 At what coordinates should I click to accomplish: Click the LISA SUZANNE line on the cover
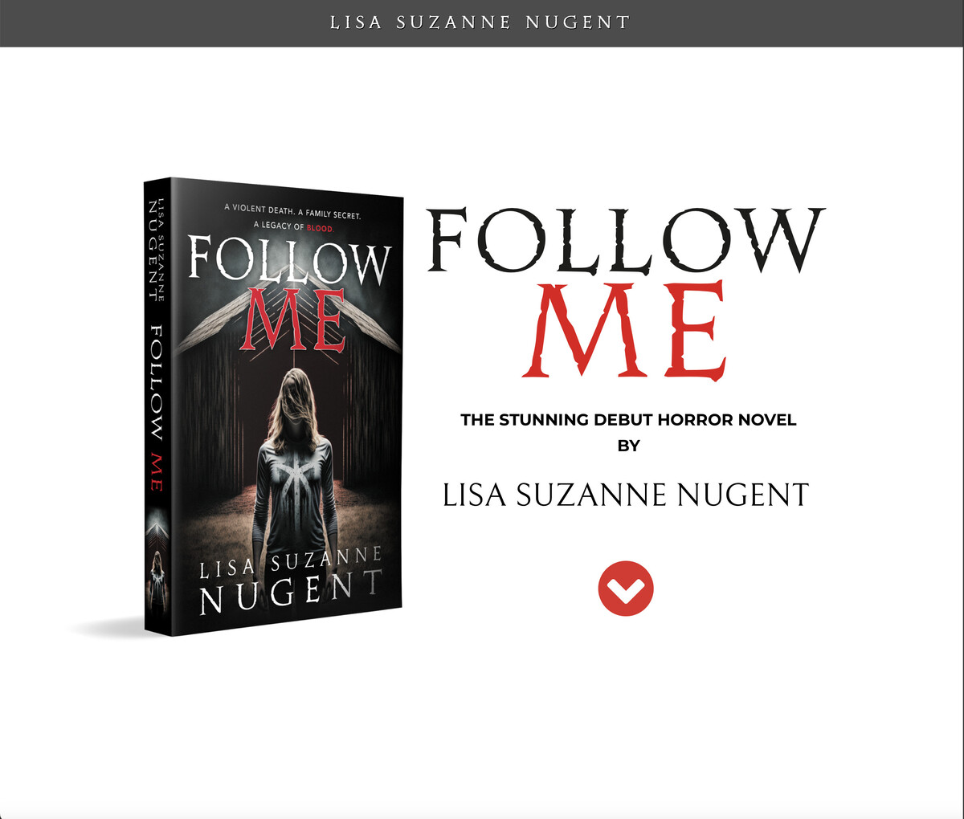(x=291, y=562)
